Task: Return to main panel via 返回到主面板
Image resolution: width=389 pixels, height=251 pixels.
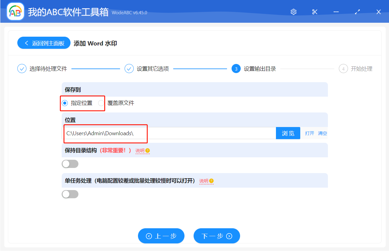Action: tap(44, 43)
